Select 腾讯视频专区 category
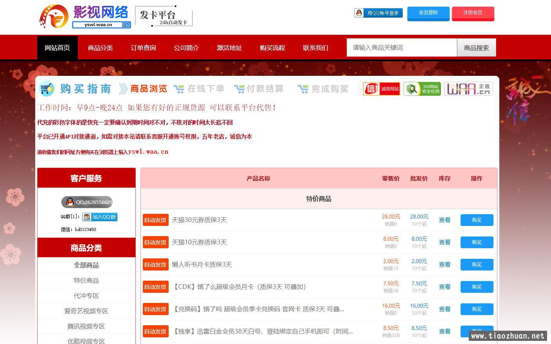 tap(86, 326)
